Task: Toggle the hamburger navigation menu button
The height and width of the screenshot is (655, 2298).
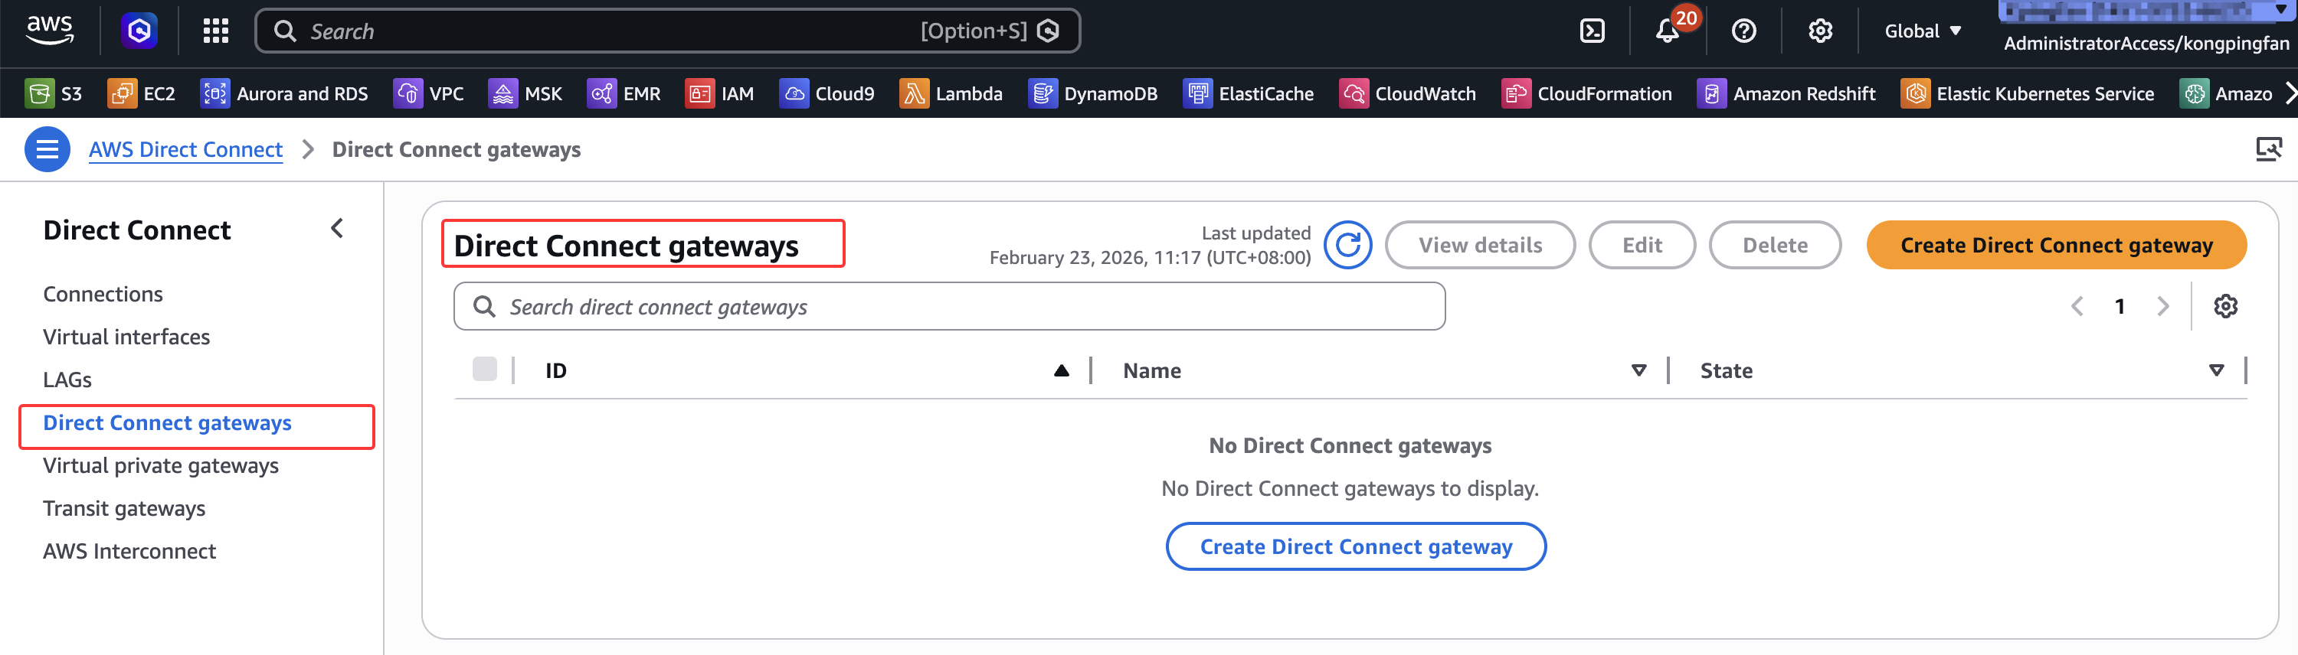Action: [x=47, y=150]
